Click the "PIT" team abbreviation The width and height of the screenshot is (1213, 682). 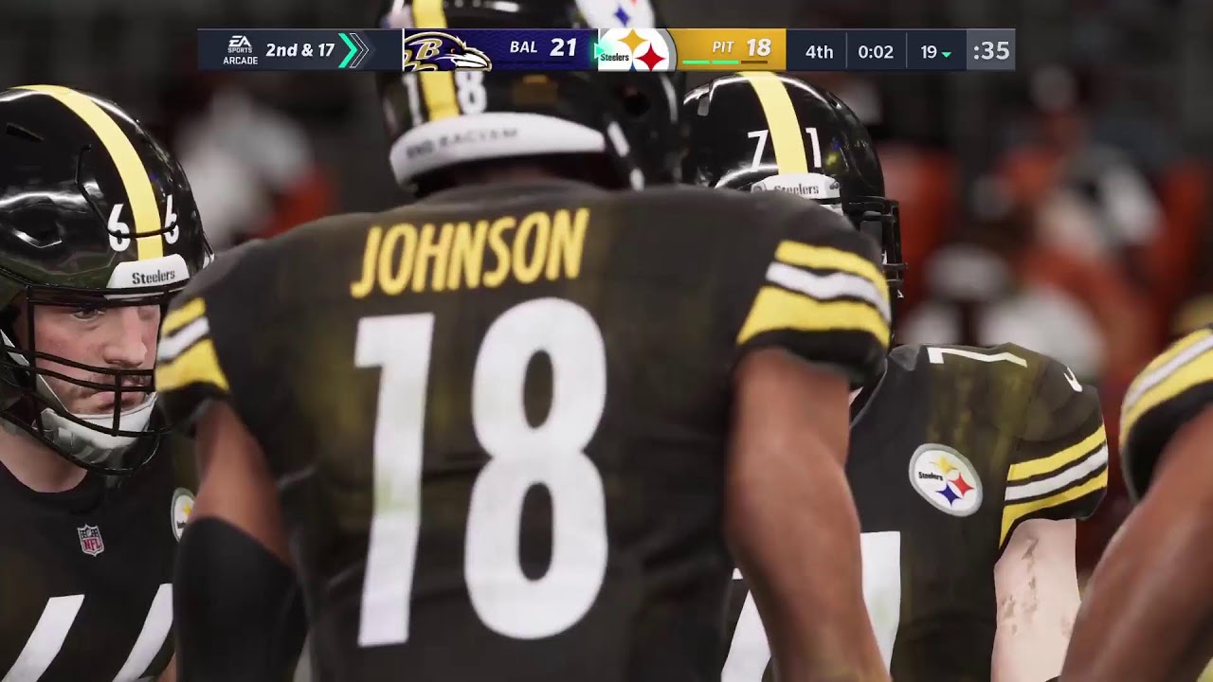coord(723,46)
